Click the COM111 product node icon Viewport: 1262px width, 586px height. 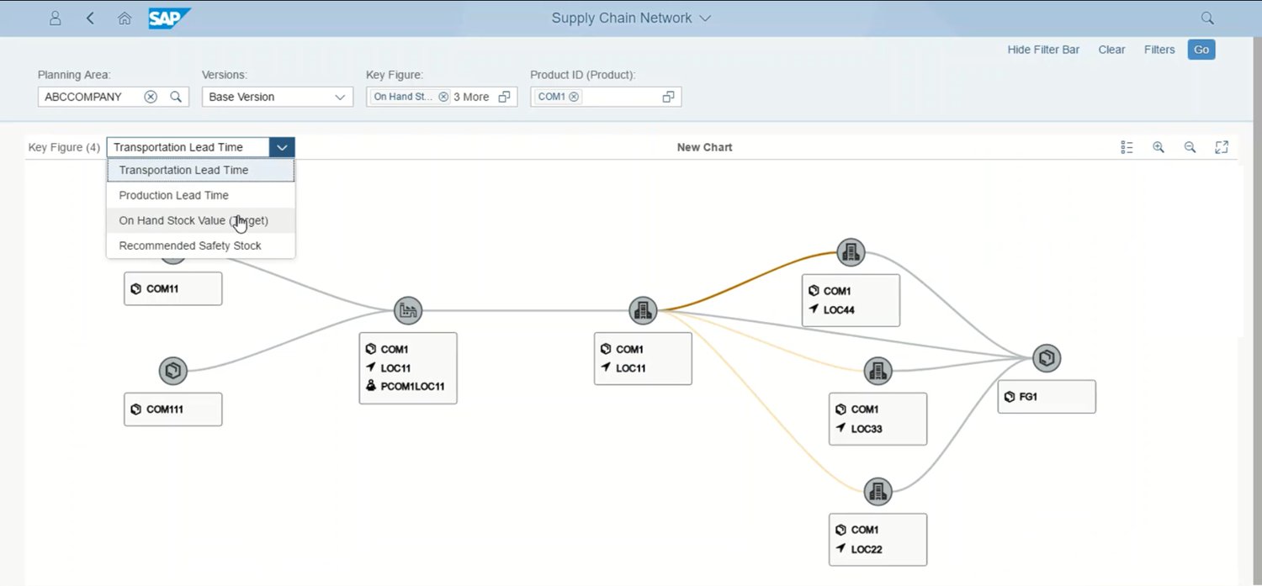coord(173,370)
